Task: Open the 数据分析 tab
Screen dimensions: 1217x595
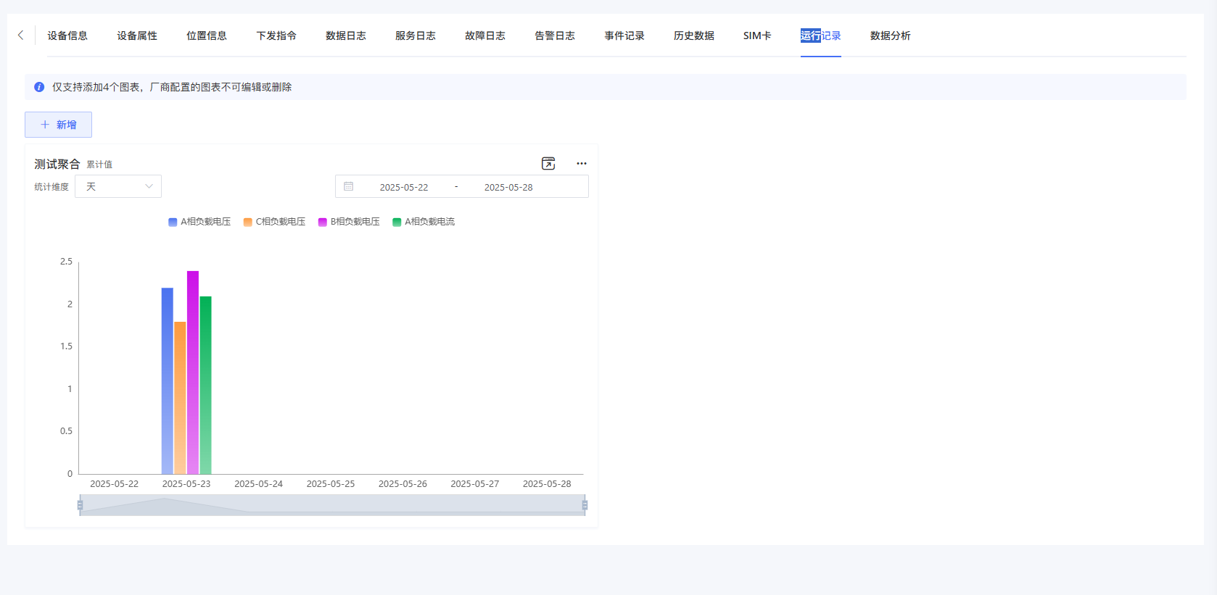Action: [x=890, y=36]
